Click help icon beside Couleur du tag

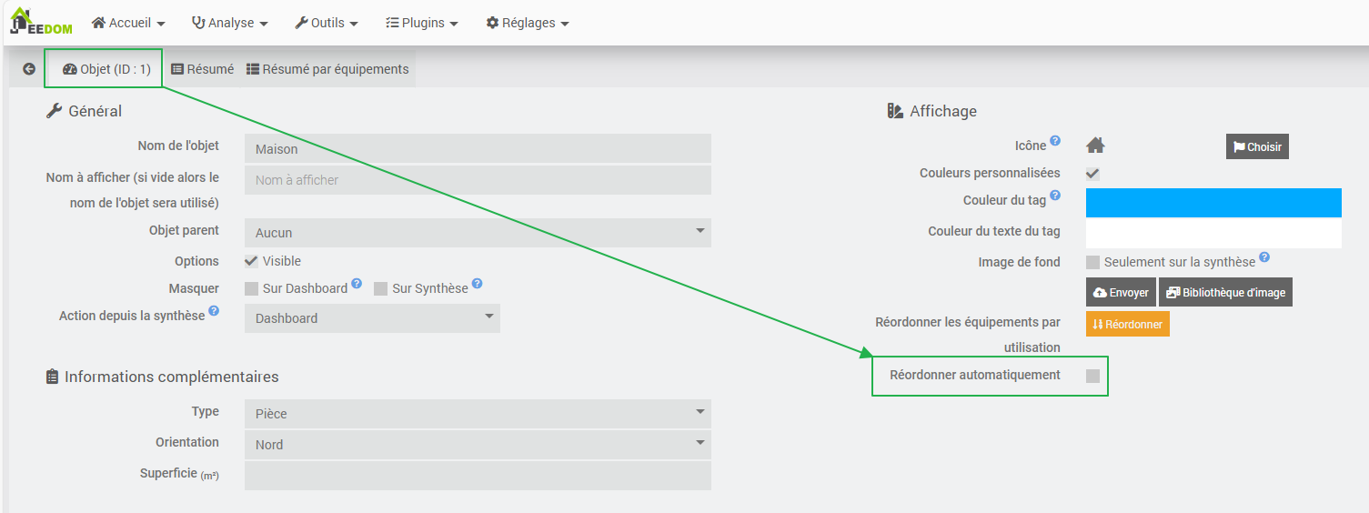1055,196
